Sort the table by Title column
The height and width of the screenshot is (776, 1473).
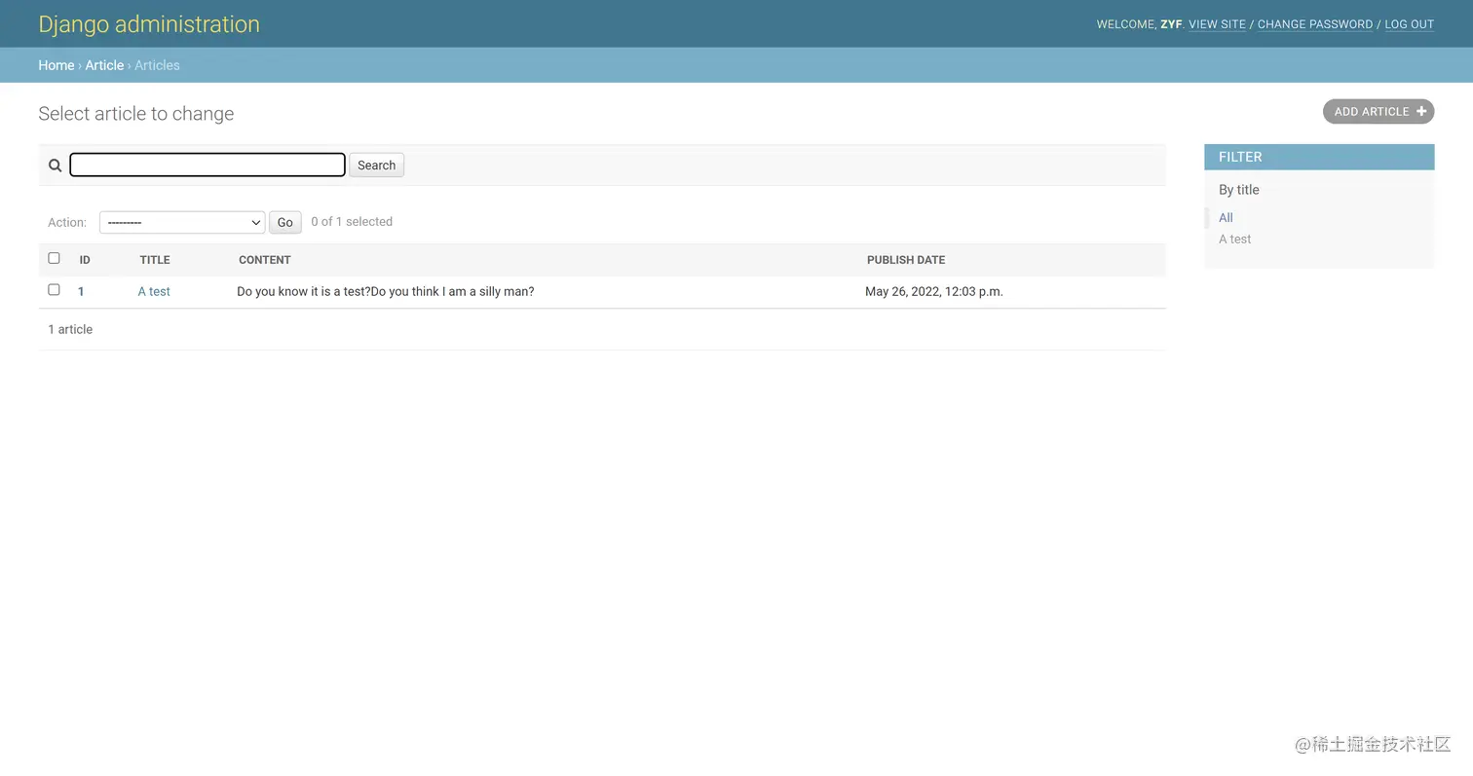[155, 260]
